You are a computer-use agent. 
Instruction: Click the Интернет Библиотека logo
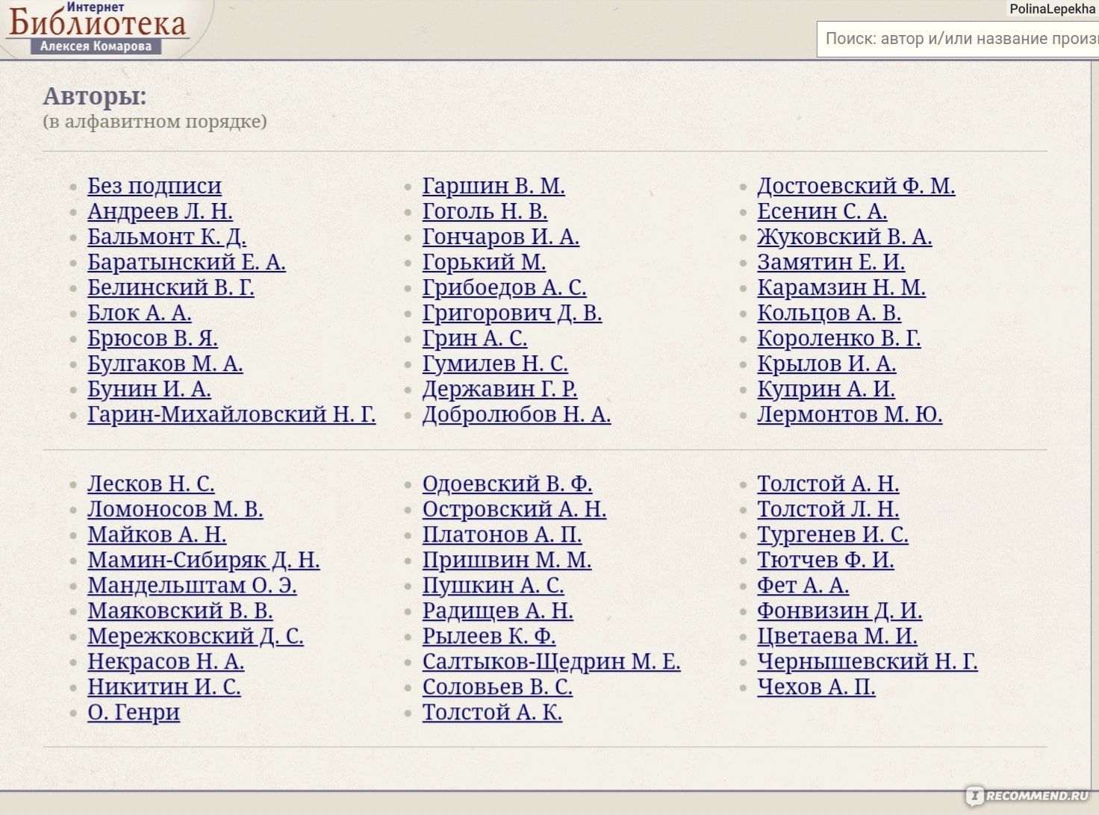pos(97,28)
